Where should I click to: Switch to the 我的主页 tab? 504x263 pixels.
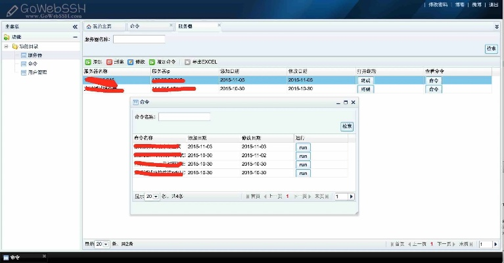(x=104, y=26)
